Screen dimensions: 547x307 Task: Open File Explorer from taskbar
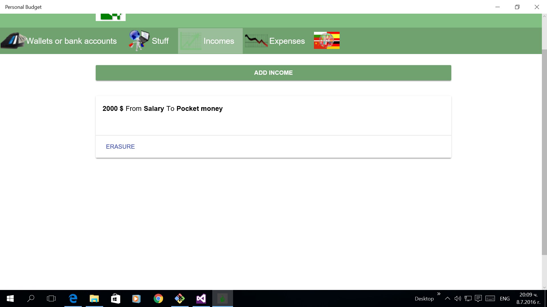pos(94,298)
